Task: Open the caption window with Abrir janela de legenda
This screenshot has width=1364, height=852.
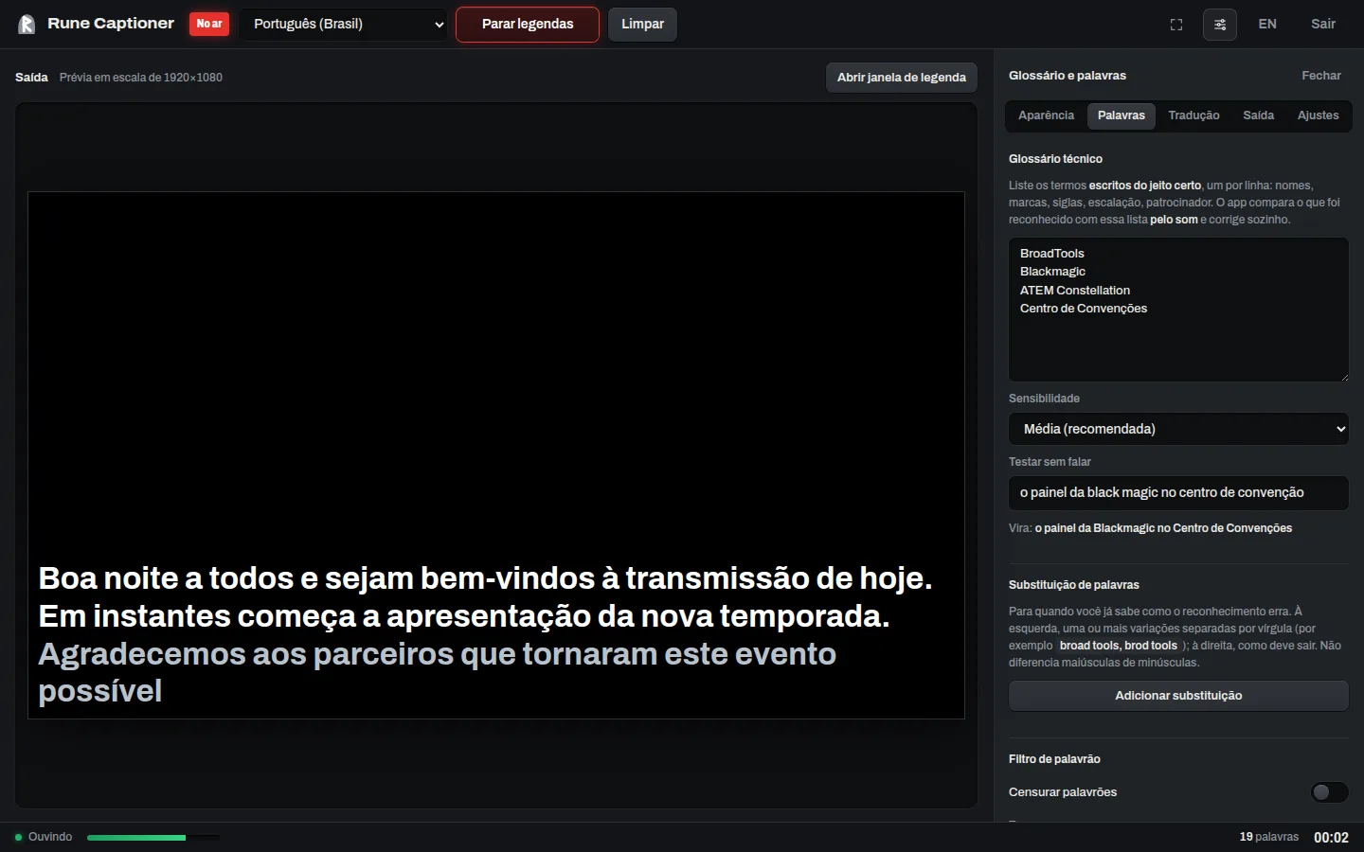Action: pos(902,78)
